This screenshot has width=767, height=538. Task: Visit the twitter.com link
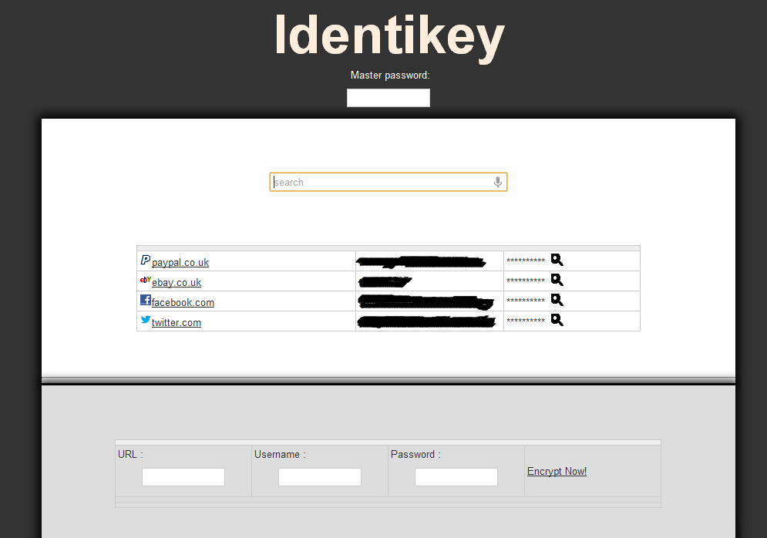(x=177, y=323)
